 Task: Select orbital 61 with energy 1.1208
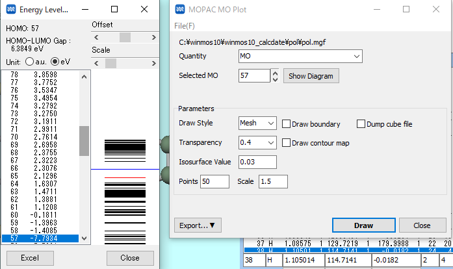tap(40, 207)
